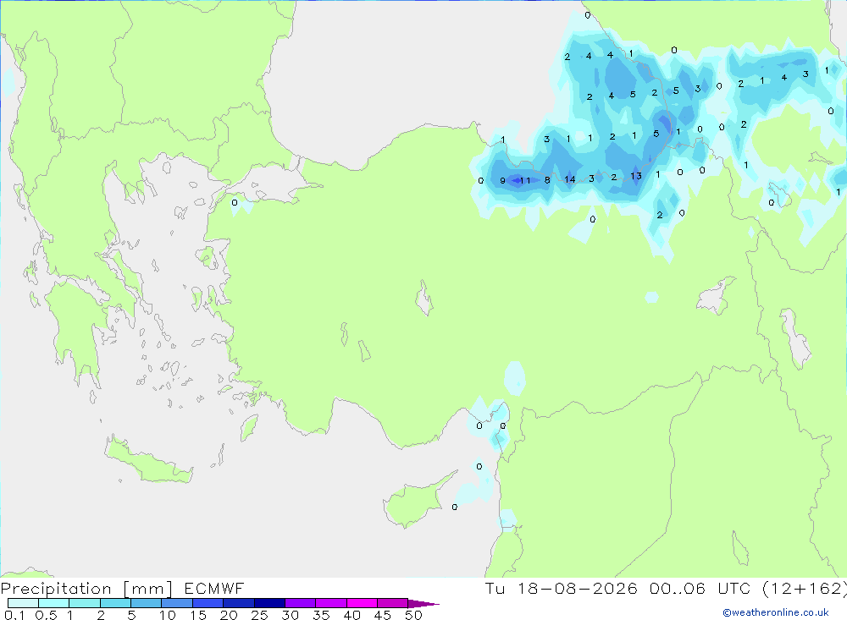Click the 10–15 mm legend color swatch
The image size is (847, 620).
(x=177, y=603)
